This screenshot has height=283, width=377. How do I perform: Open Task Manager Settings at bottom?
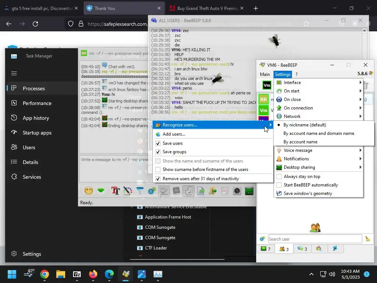point(42,254)
